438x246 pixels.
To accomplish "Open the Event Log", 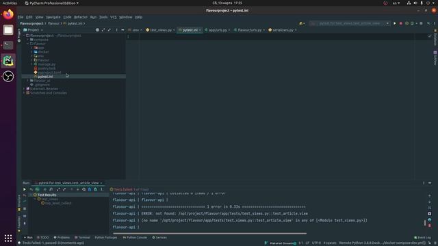I will [x=422, y=238].
